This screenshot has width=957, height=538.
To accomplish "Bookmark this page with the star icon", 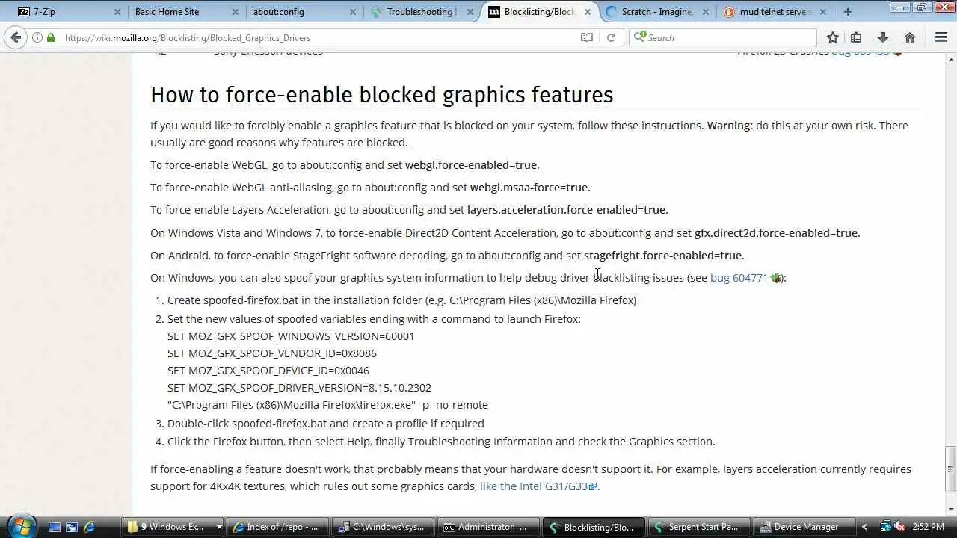I will point(832,37).
